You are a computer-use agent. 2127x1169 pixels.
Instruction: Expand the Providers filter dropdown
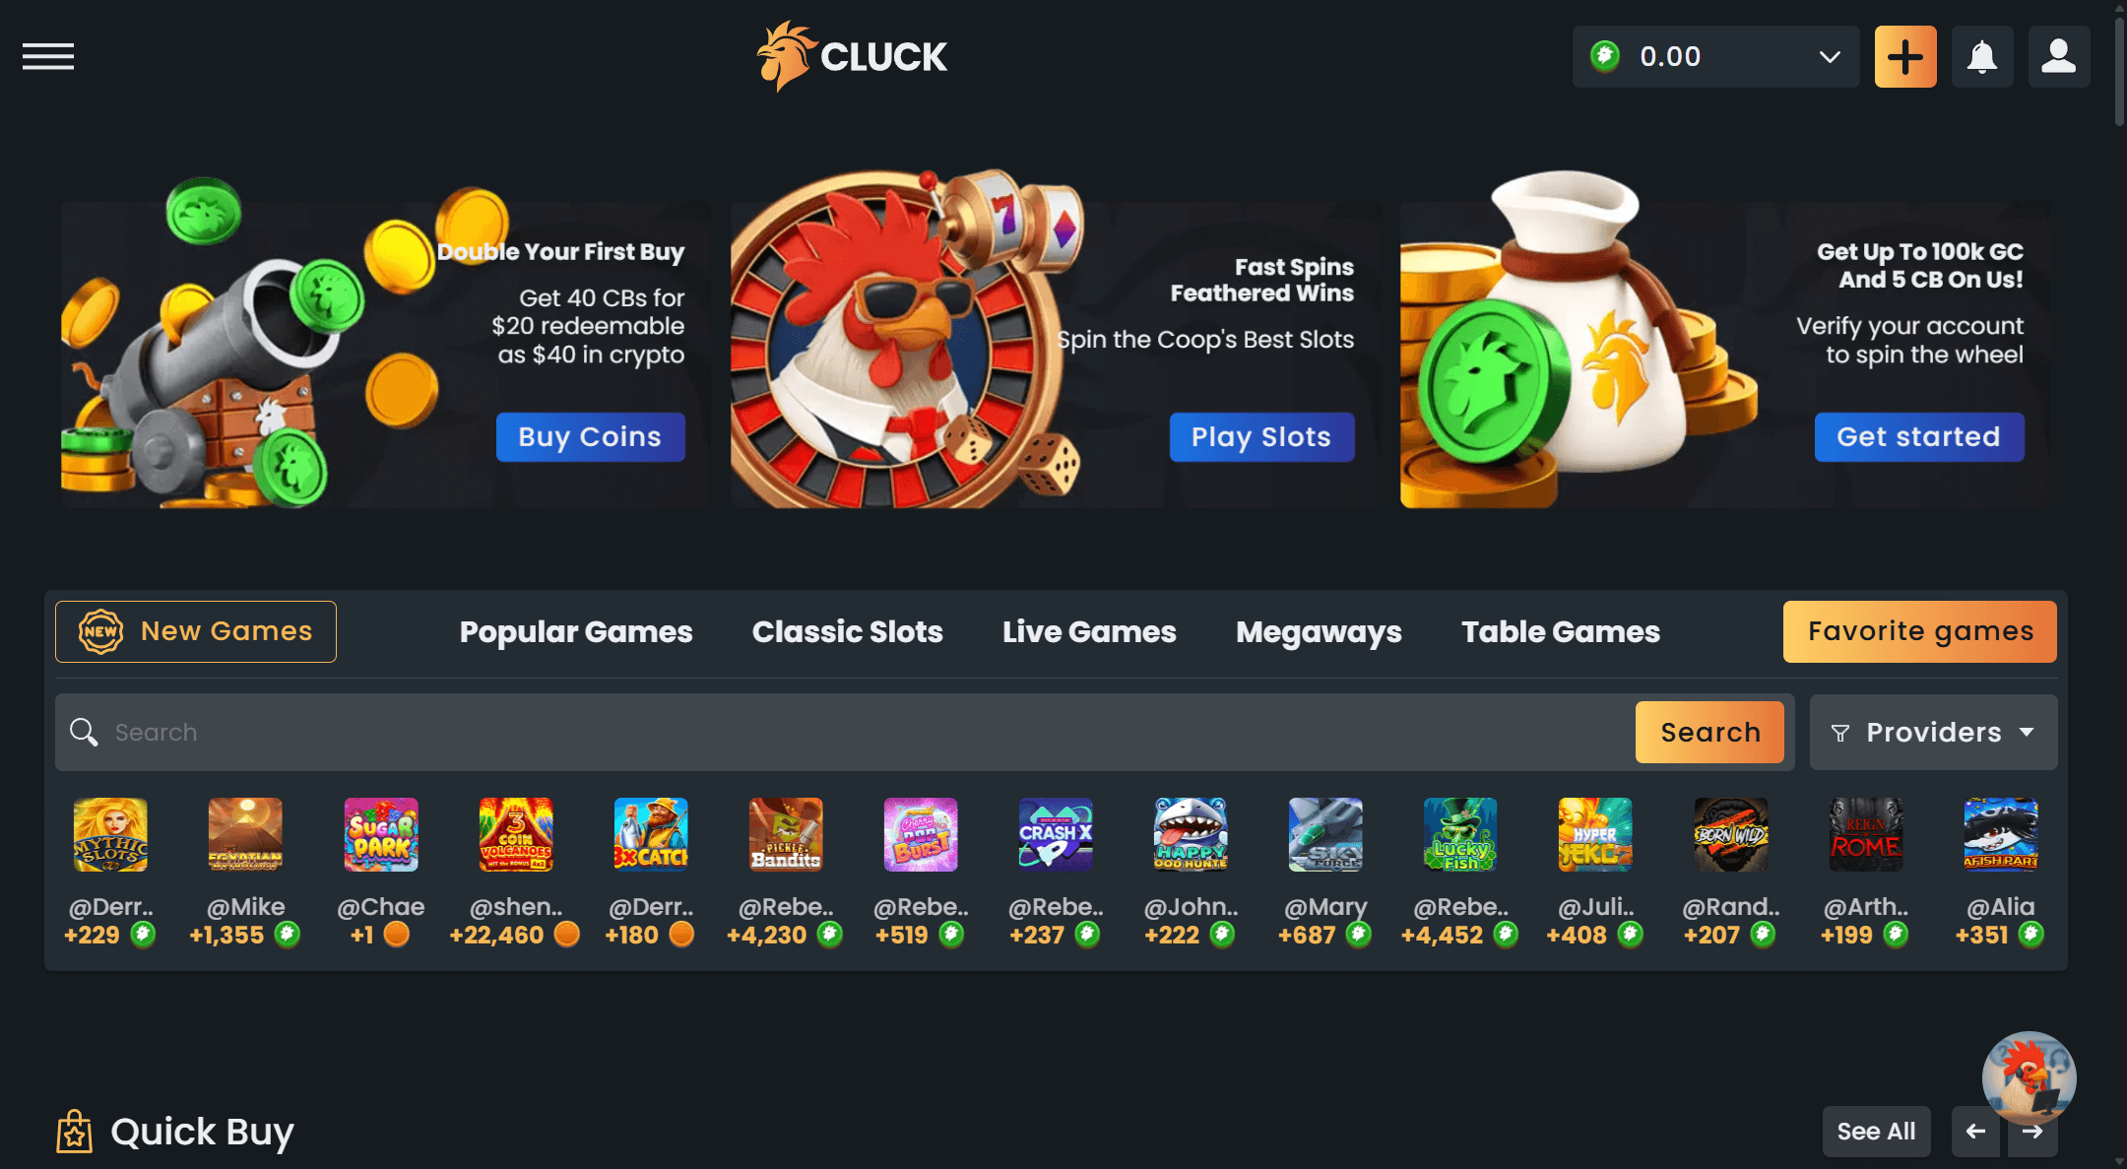point(1933,733)
